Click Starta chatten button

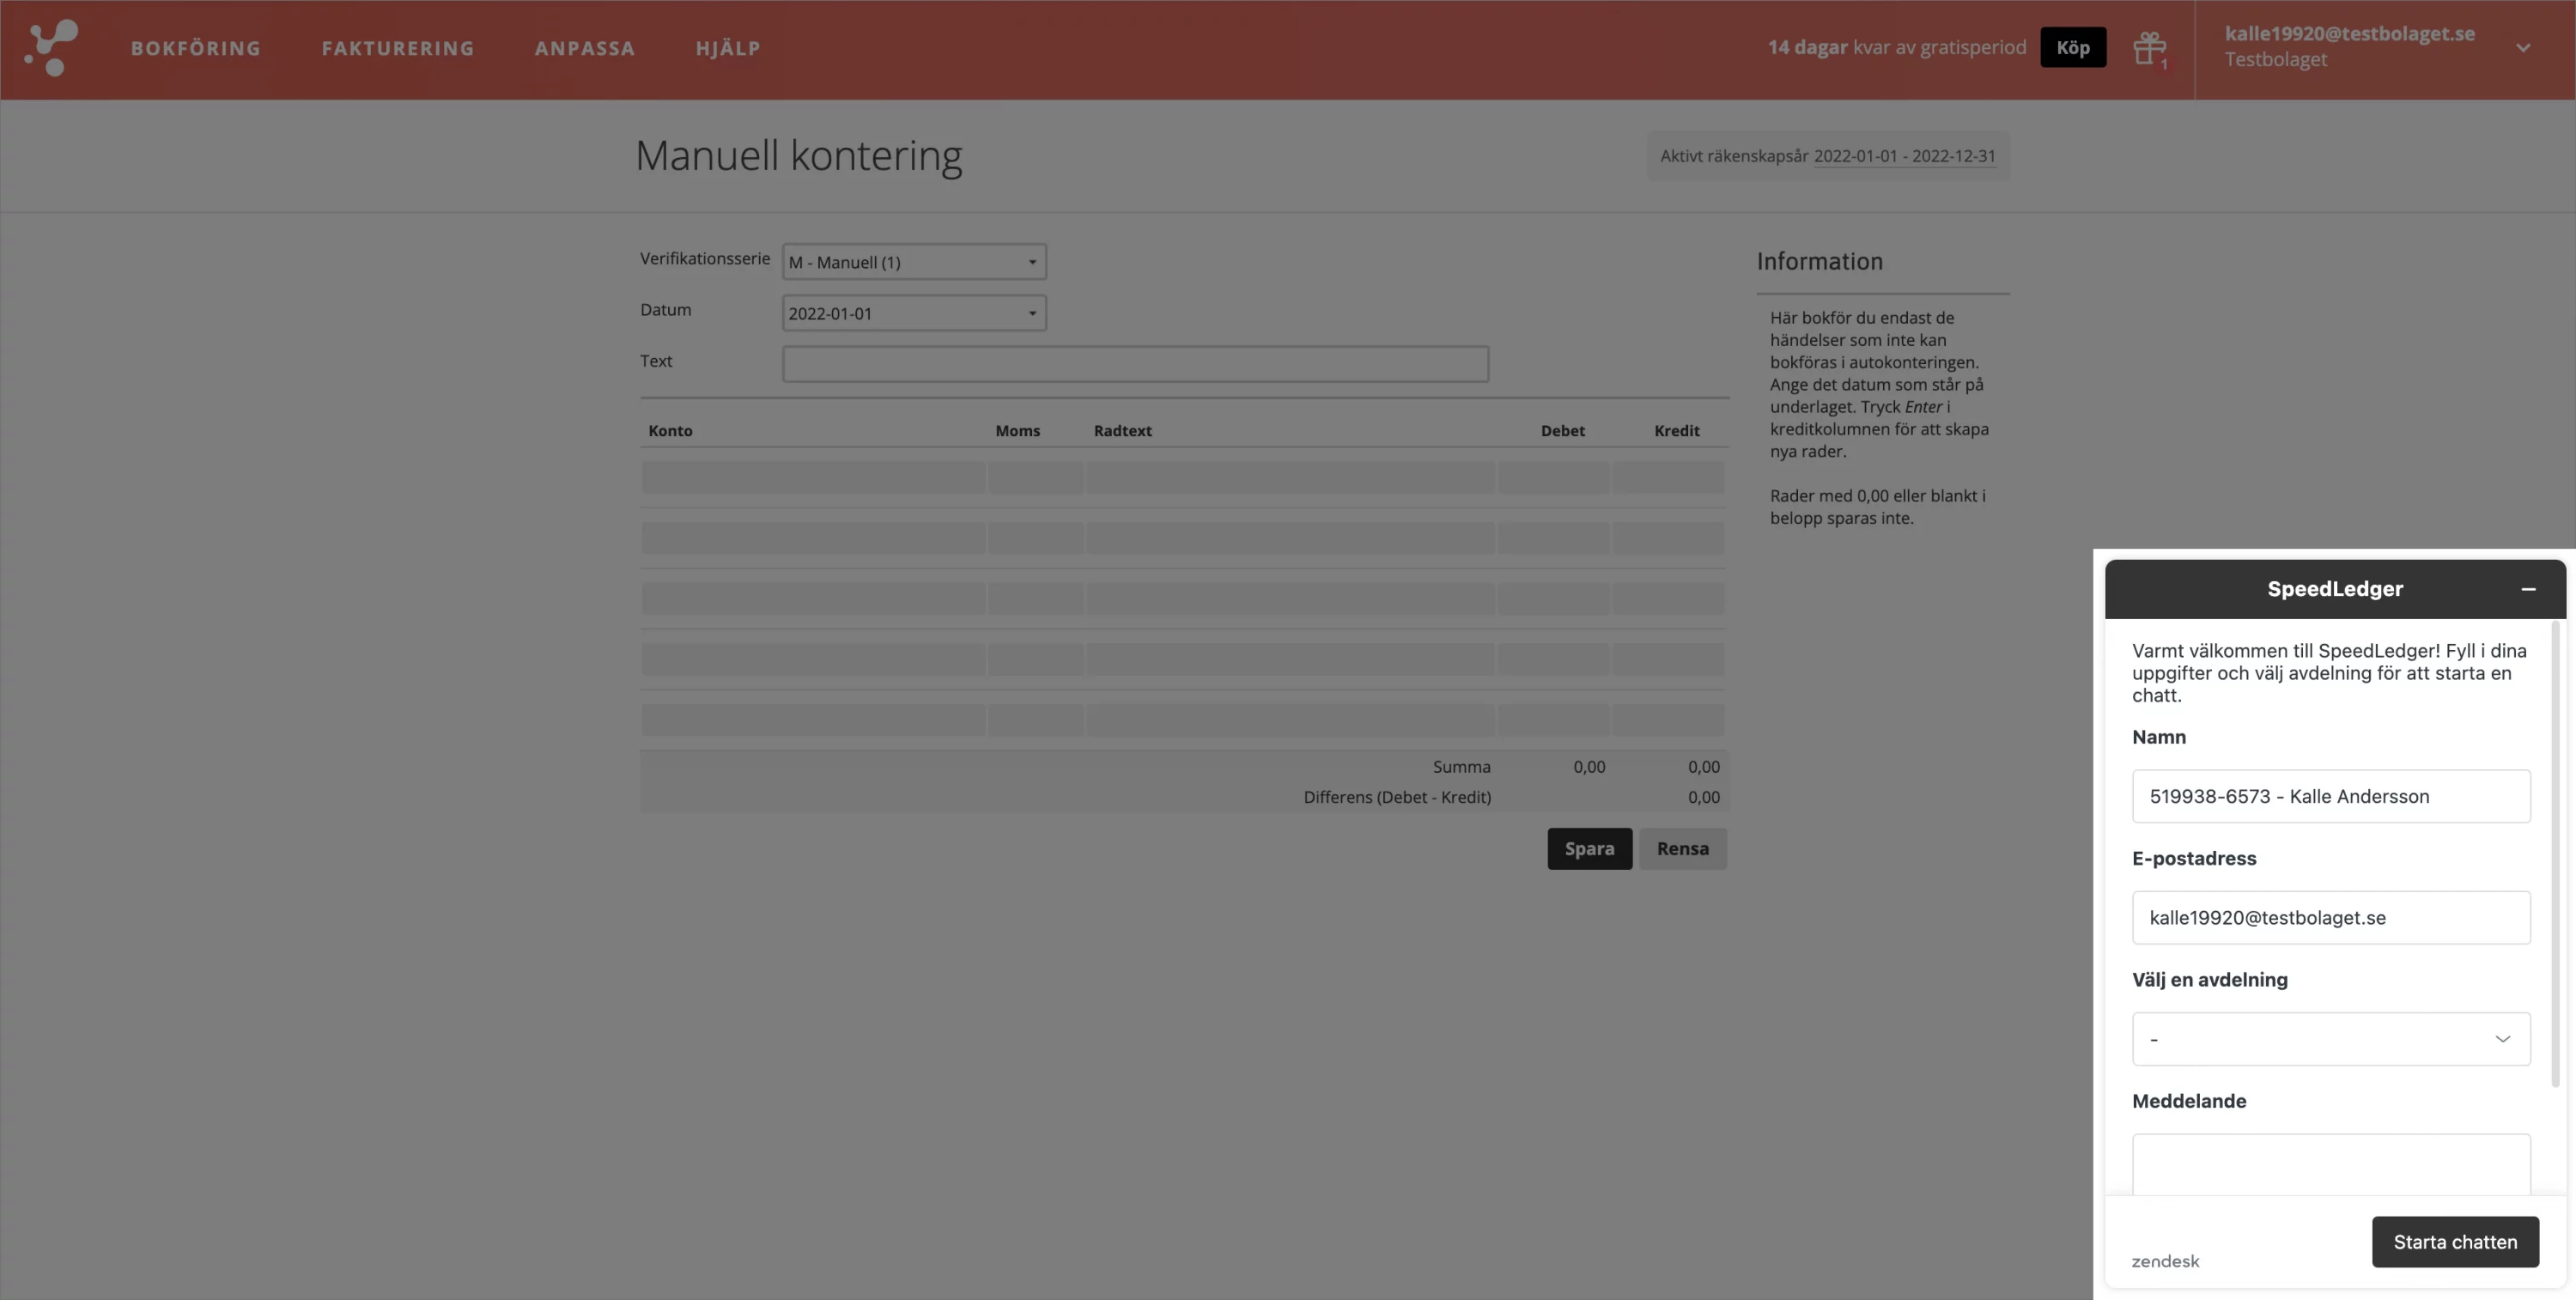pyautogui.click(x=2455, y=1242)
